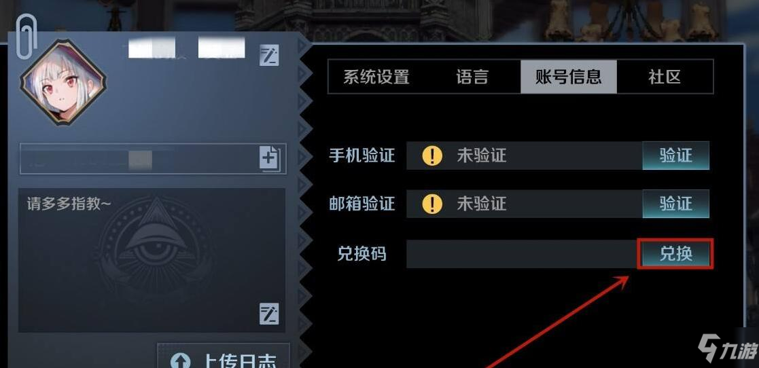759x368 pixels.
Task: Focus the 兑换码 input field
Action: (523, 254)
